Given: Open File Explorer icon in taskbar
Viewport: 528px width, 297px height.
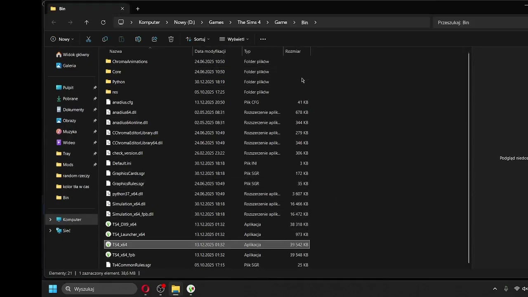Looking at the screenshot, I should point(176,289).
